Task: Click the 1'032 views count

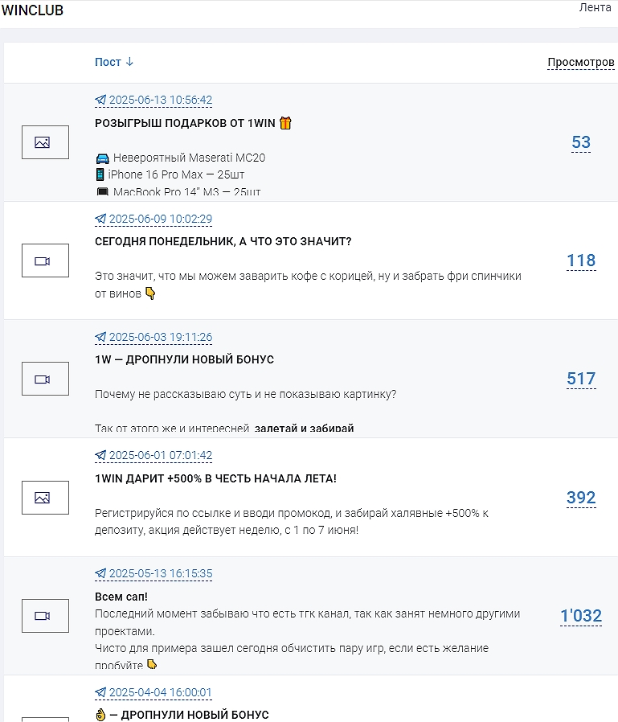Action: tap(581, 616)
